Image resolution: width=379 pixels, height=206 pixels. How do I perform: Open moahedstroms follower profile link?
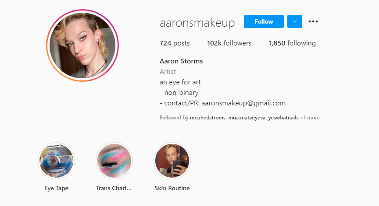point(207,118)
